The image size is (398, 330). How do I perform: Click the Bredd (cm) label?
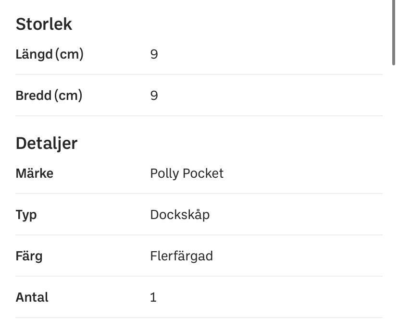(49, 96)
